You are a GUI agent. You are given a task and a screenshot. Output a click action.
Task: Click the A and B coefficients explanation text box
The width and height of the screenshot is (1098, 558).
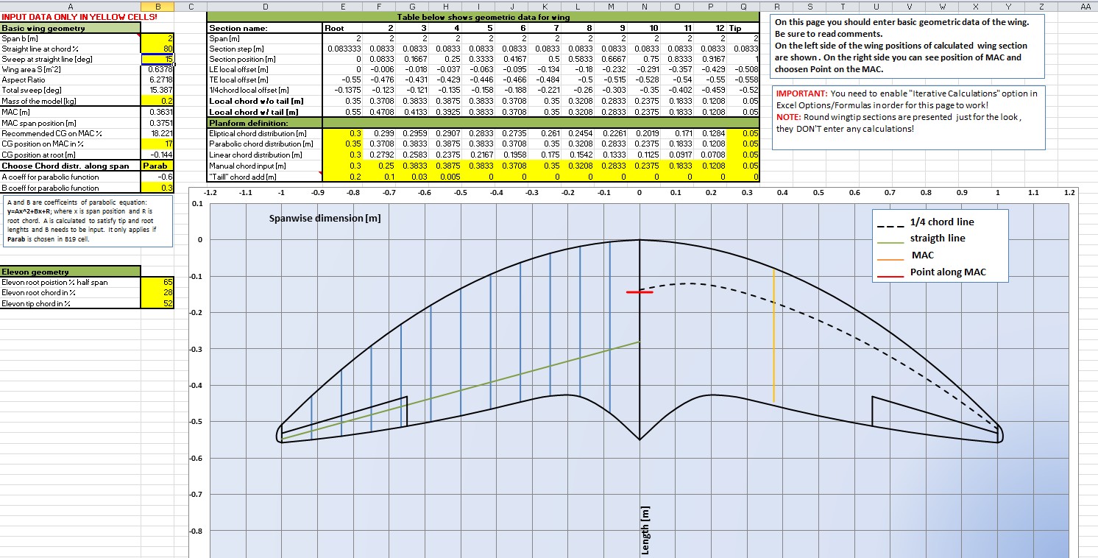pos(88,221)
